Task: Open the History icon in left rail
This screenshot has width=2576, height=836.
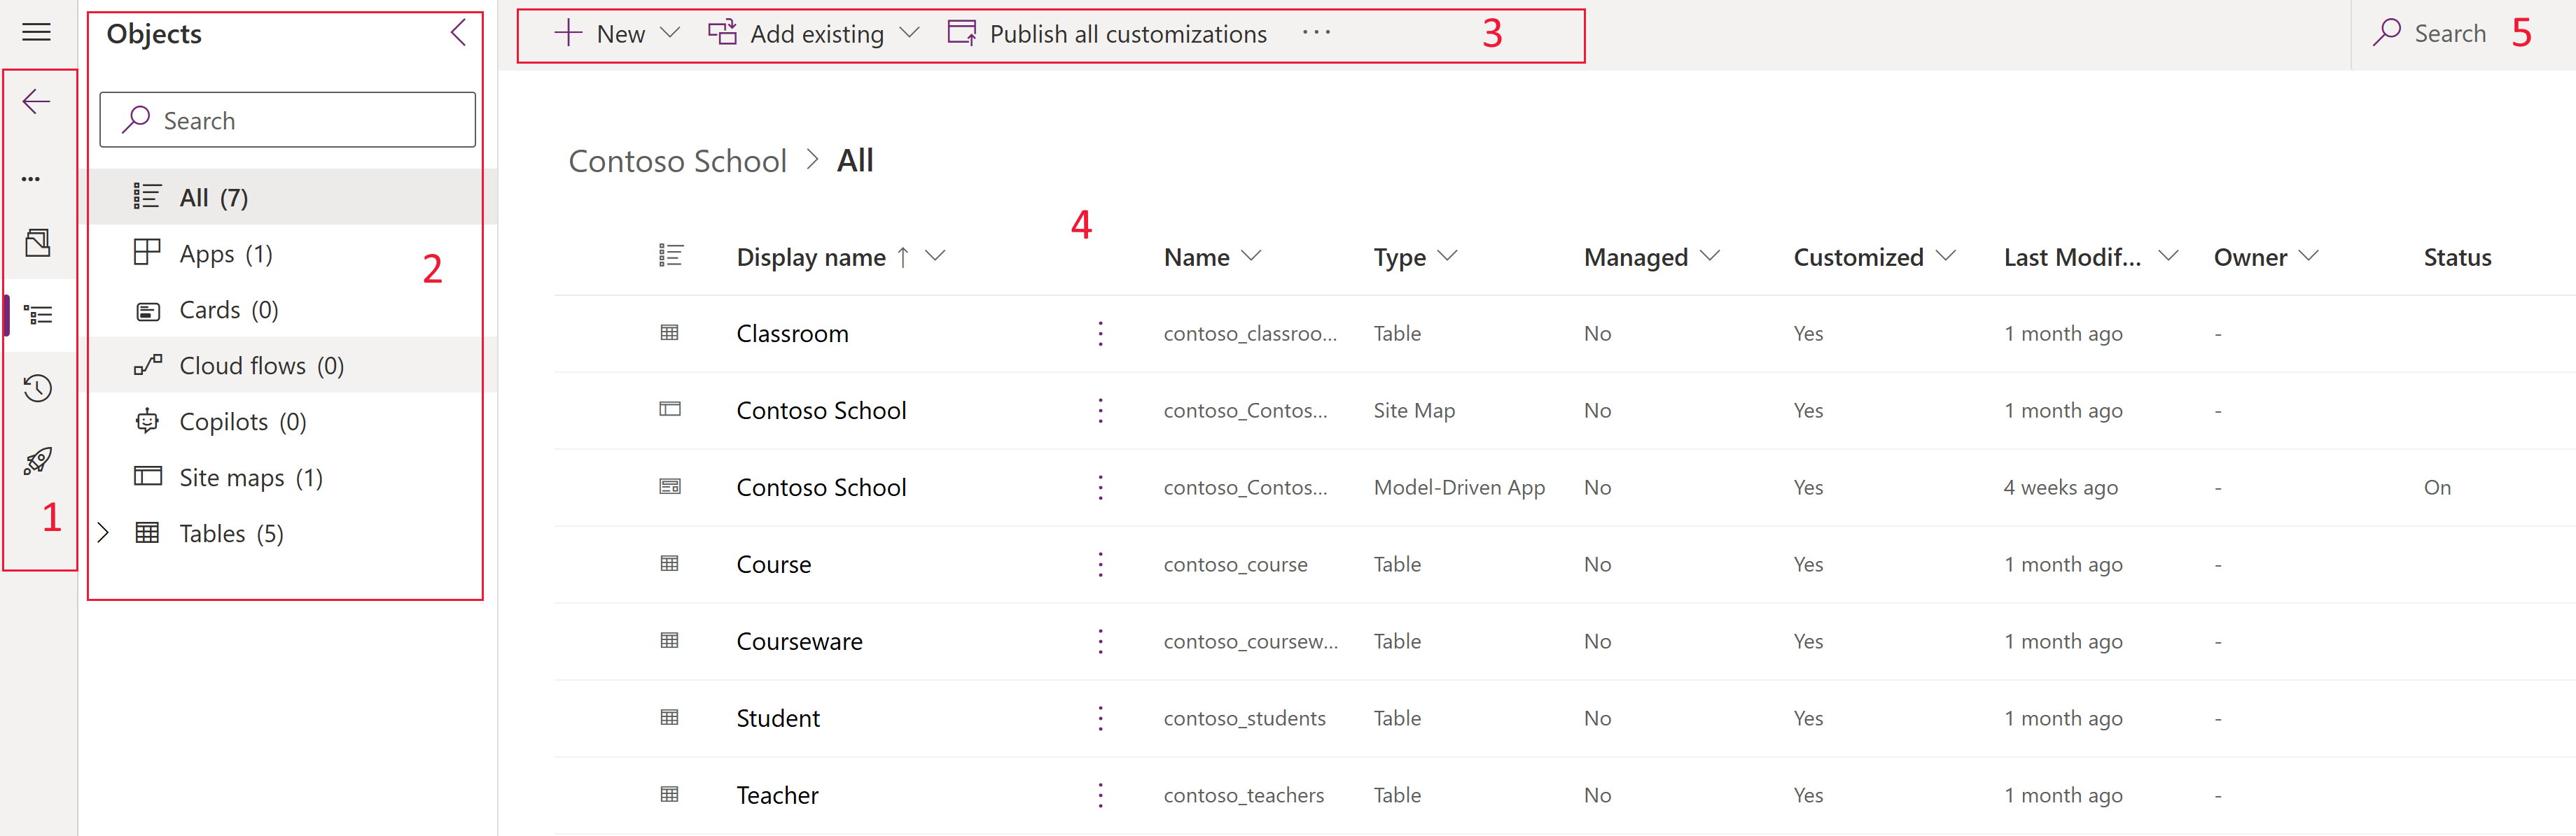Action: (x=37, y=388)
